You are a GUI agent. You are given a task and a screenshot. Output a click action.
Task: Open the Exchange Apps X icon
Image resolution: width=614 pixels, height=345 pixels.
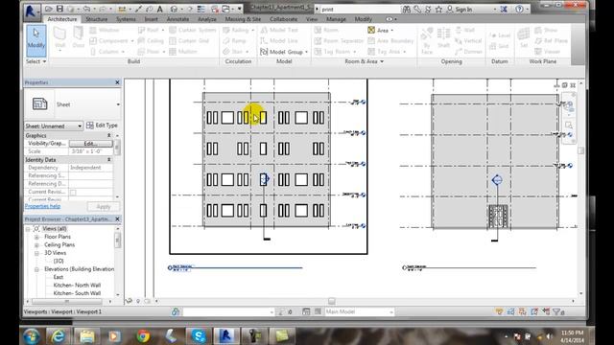[x=504, y=9]
